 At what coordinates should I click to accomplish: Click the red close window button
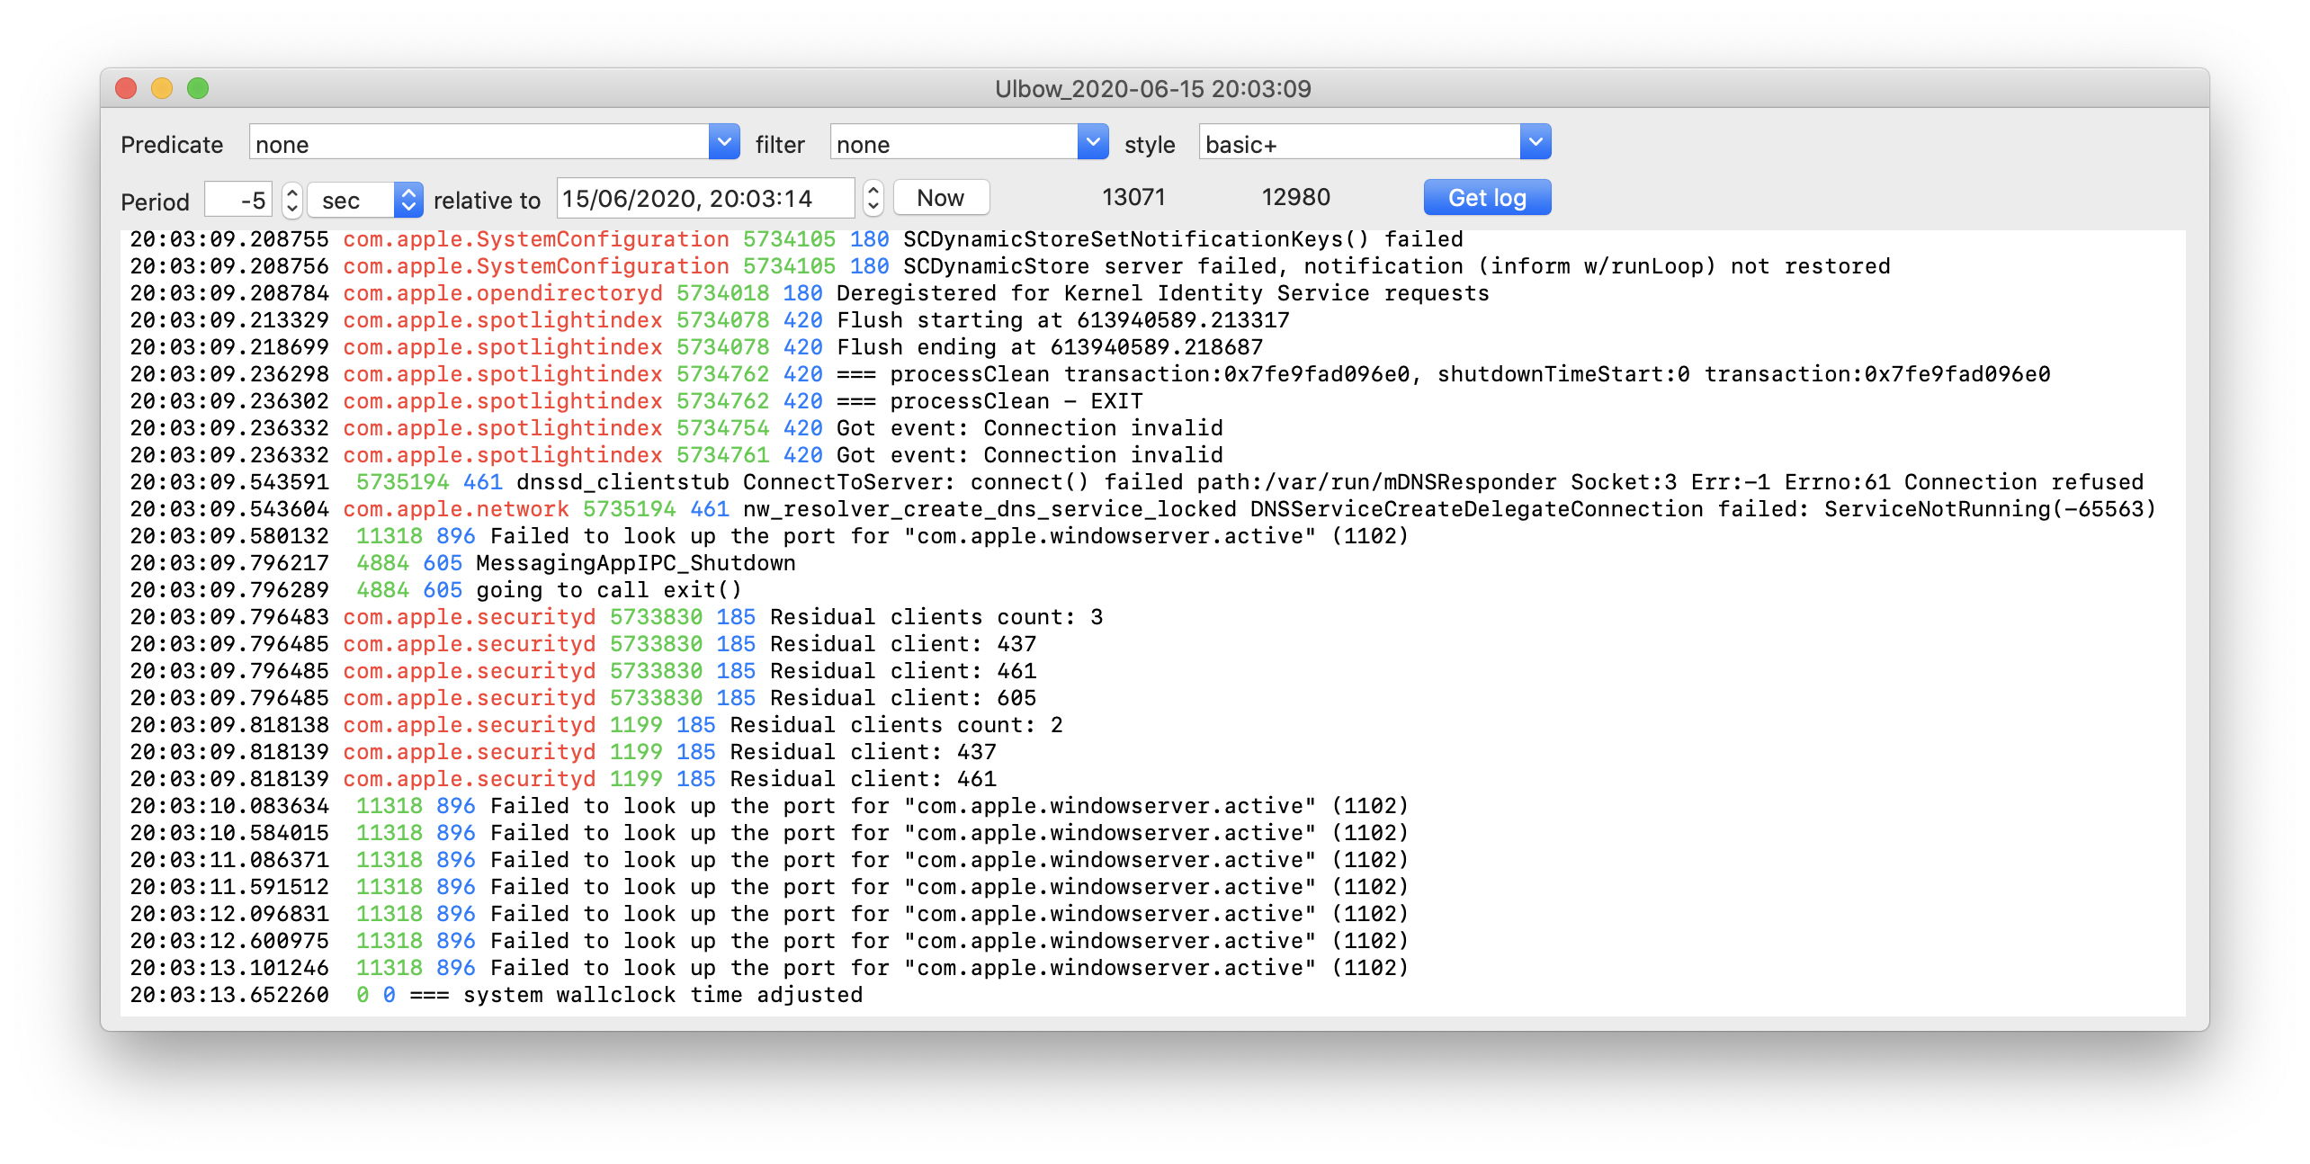[x=126, y=88]
